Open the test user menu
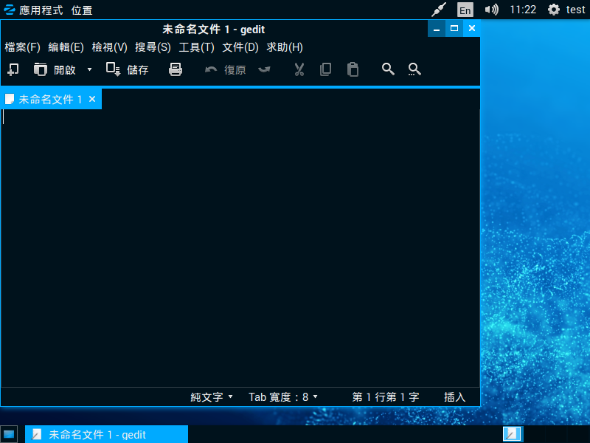590x443 pixels. click(576, 10)
